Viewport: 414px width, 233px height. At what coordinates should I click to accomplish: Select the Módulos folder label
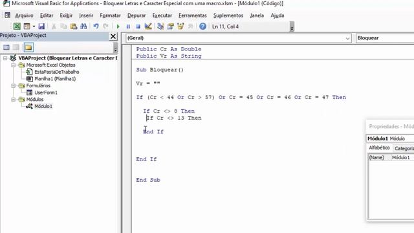tap(35, 99)
